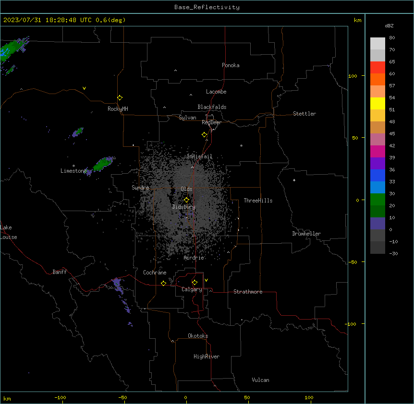This screenshot has height=404, width=414.
Task: Click the HighRiver town label
Action: [x=207, y=356]
